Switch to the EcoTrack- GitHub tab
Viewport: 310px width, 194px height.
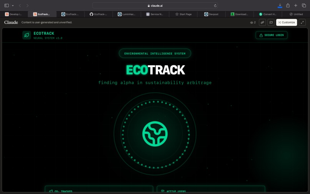[98, 14]
